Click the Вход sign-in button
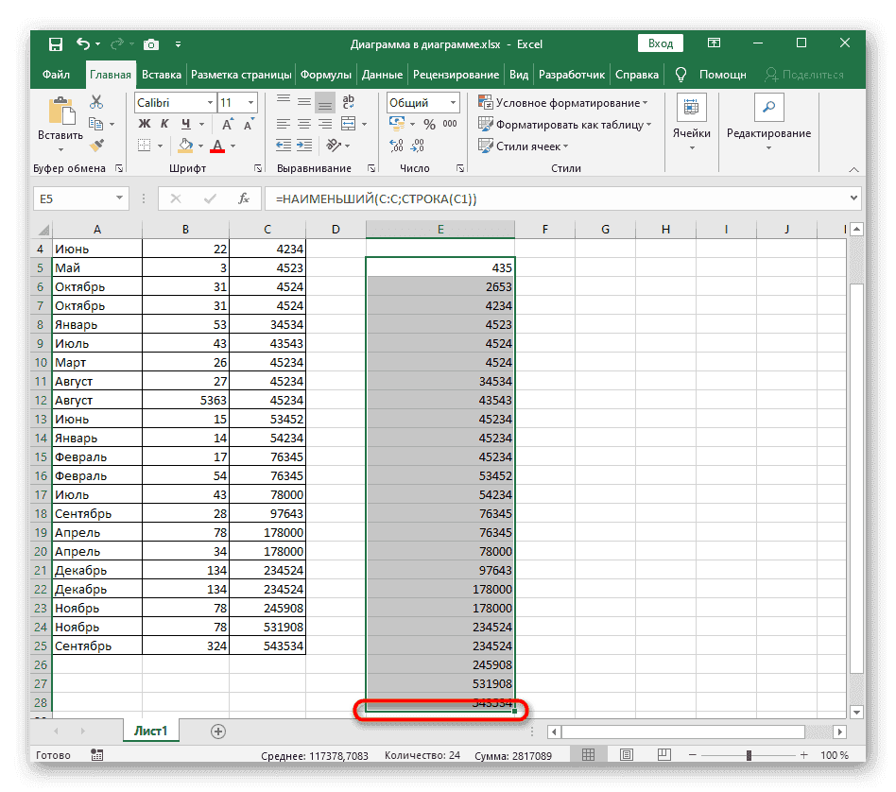The height and width of the screenshot is (792, 896). (x=661, y=43)
